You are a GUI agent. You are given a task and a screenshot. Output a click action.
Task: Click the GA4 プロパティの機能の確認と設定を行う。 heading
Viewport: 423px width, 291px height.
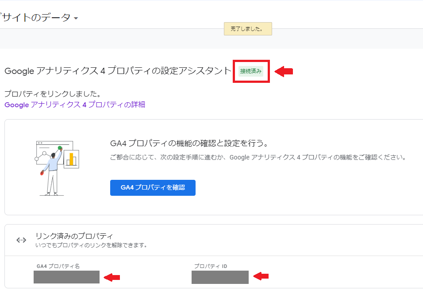point(189,143)
